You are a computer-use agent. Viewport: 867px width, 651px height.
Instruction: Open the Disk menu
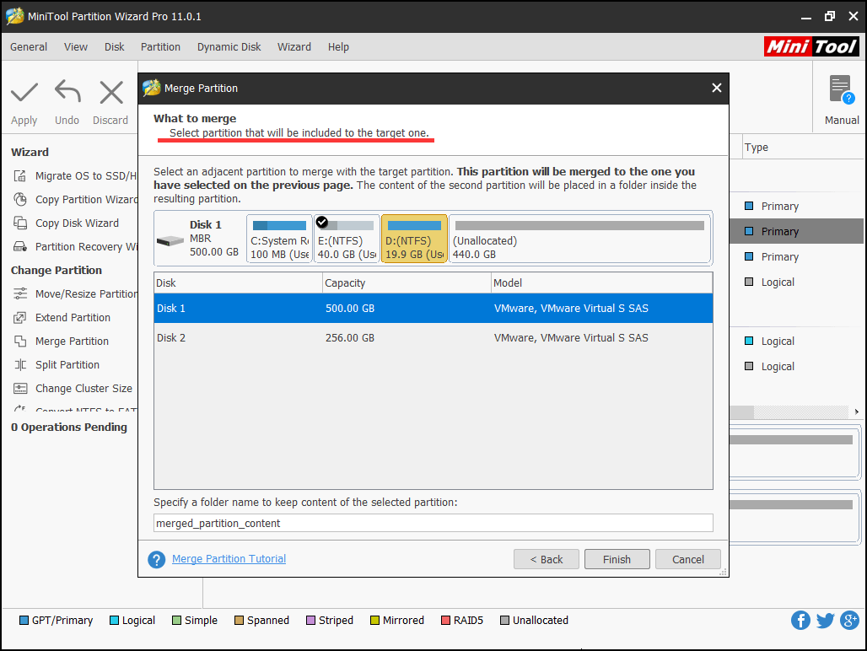point(115,47)
